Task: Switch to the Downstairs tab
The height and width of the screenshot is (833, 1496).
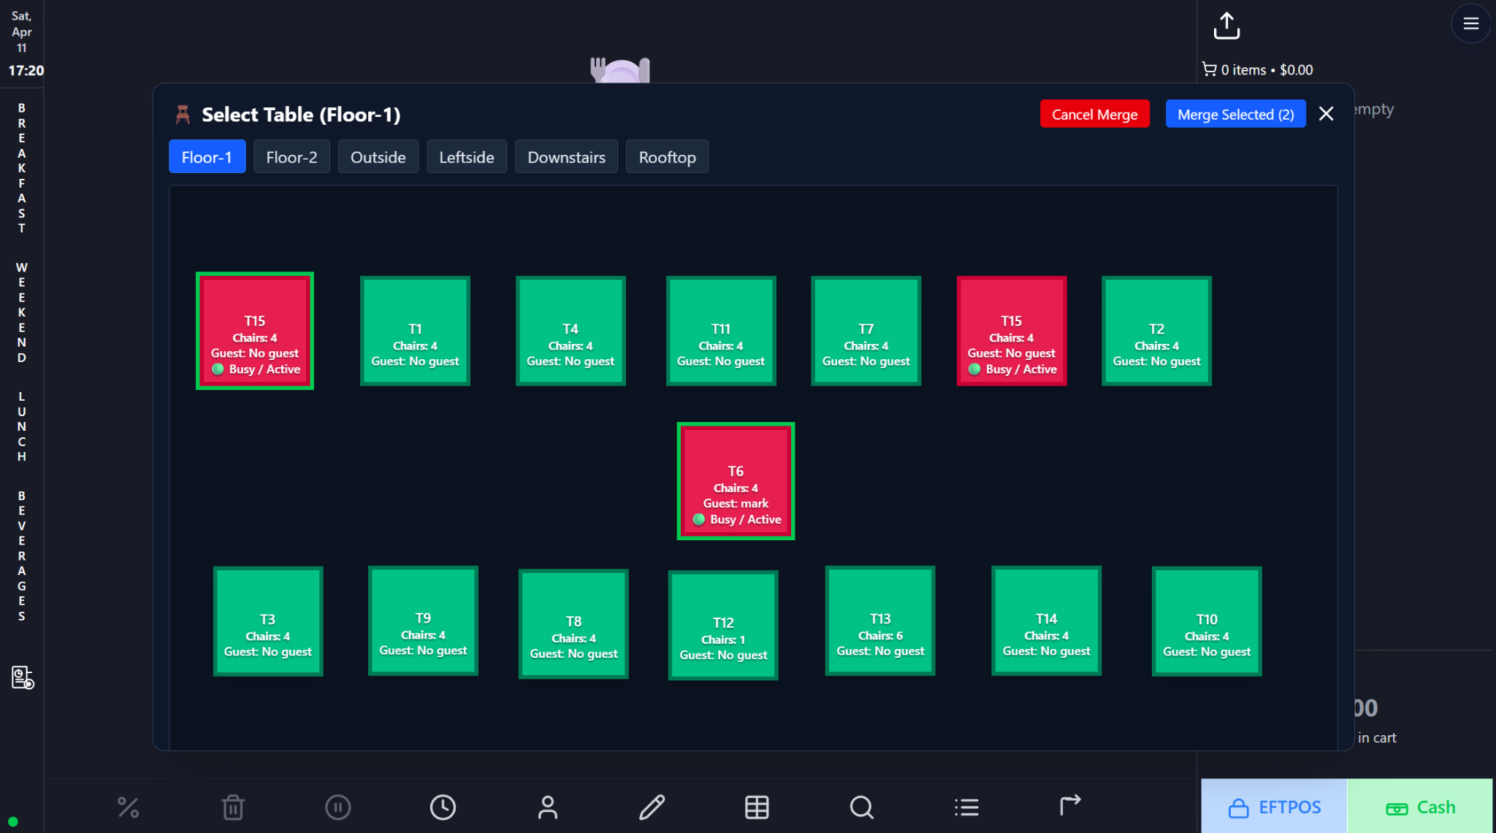Action: tap(566, 156)
